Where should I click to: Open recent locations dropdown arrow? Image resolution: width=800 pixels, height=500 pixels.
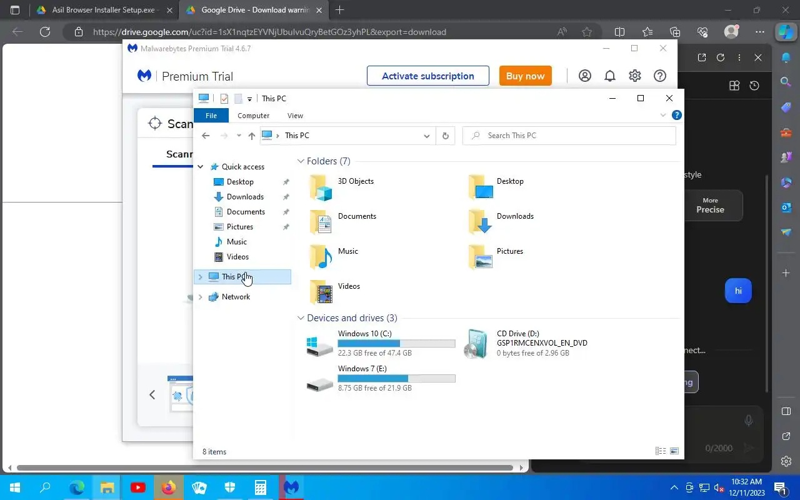pyautogui.click(x=239, y=136)
